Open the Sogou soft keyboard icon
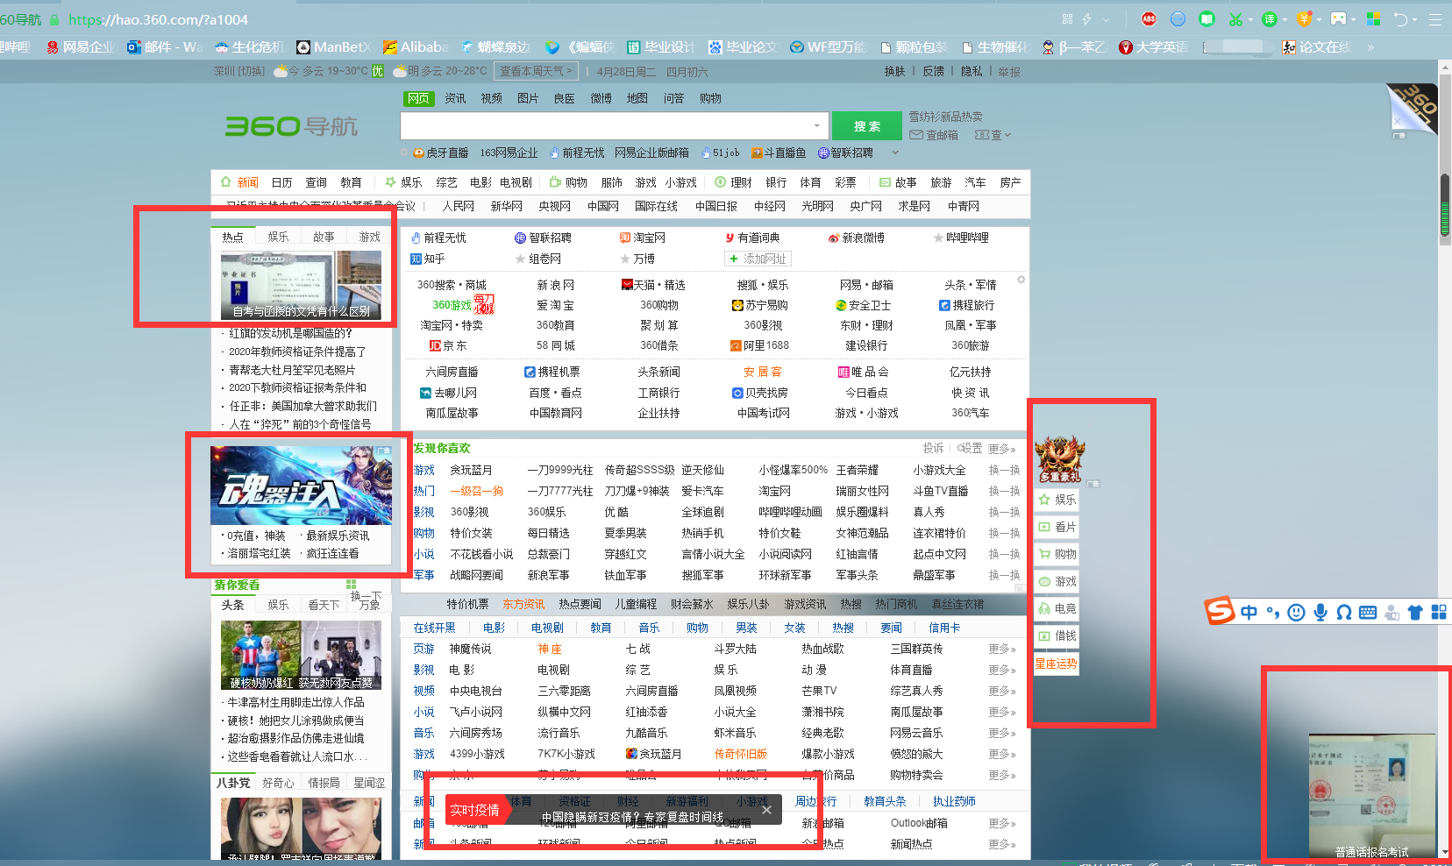This screenshot has height=866, width=1452. (1368, 613)
